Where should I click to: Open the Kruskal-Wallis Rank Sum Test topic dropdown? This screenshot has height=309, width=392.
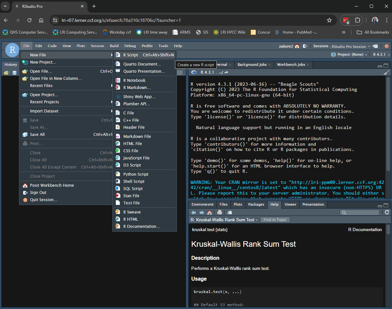tap(225, 220)
